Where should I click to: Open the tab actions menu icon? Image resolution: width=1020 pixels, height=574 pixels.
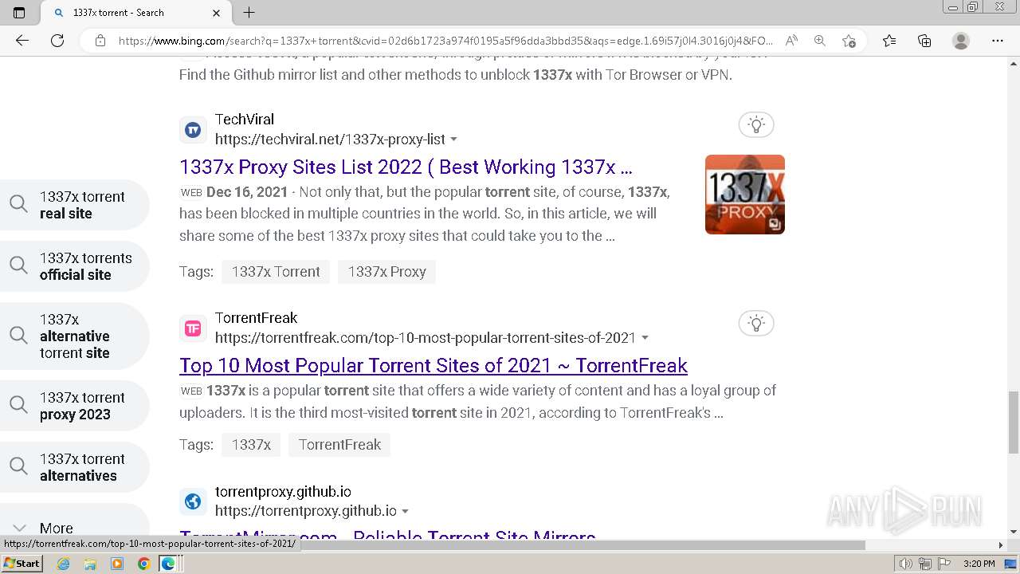[19, 12]
